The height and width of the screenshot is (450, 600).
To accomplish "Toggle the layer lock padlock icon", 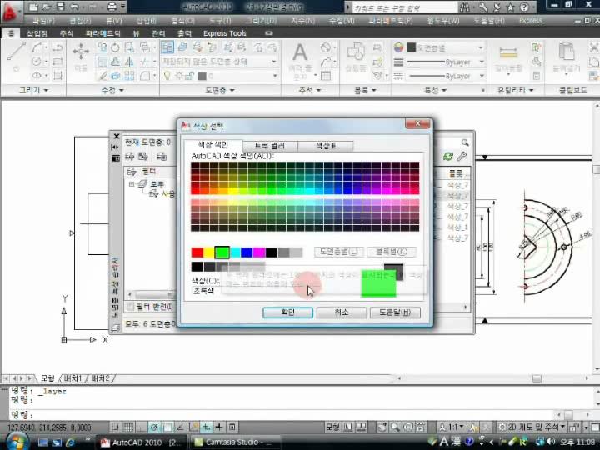I will coord(189,76).
